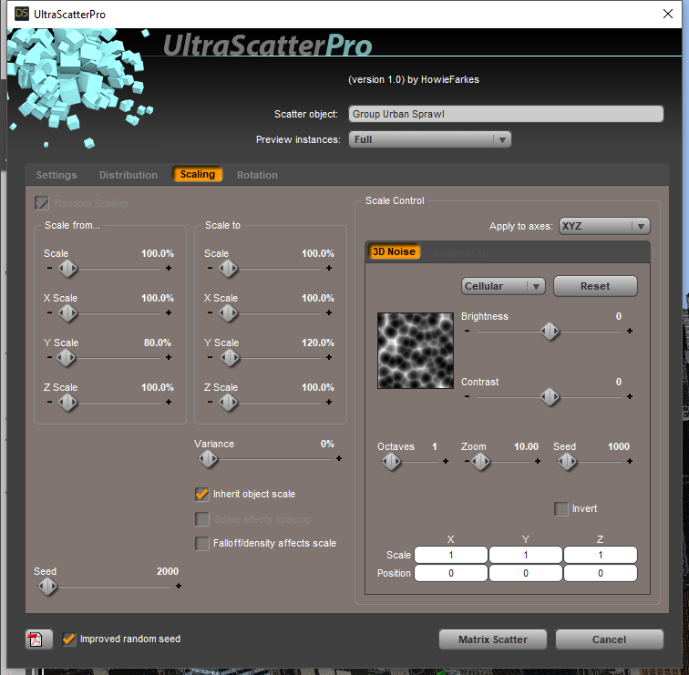Click the Cancel button
Screen dimensions: 689x675
(609, 639)
